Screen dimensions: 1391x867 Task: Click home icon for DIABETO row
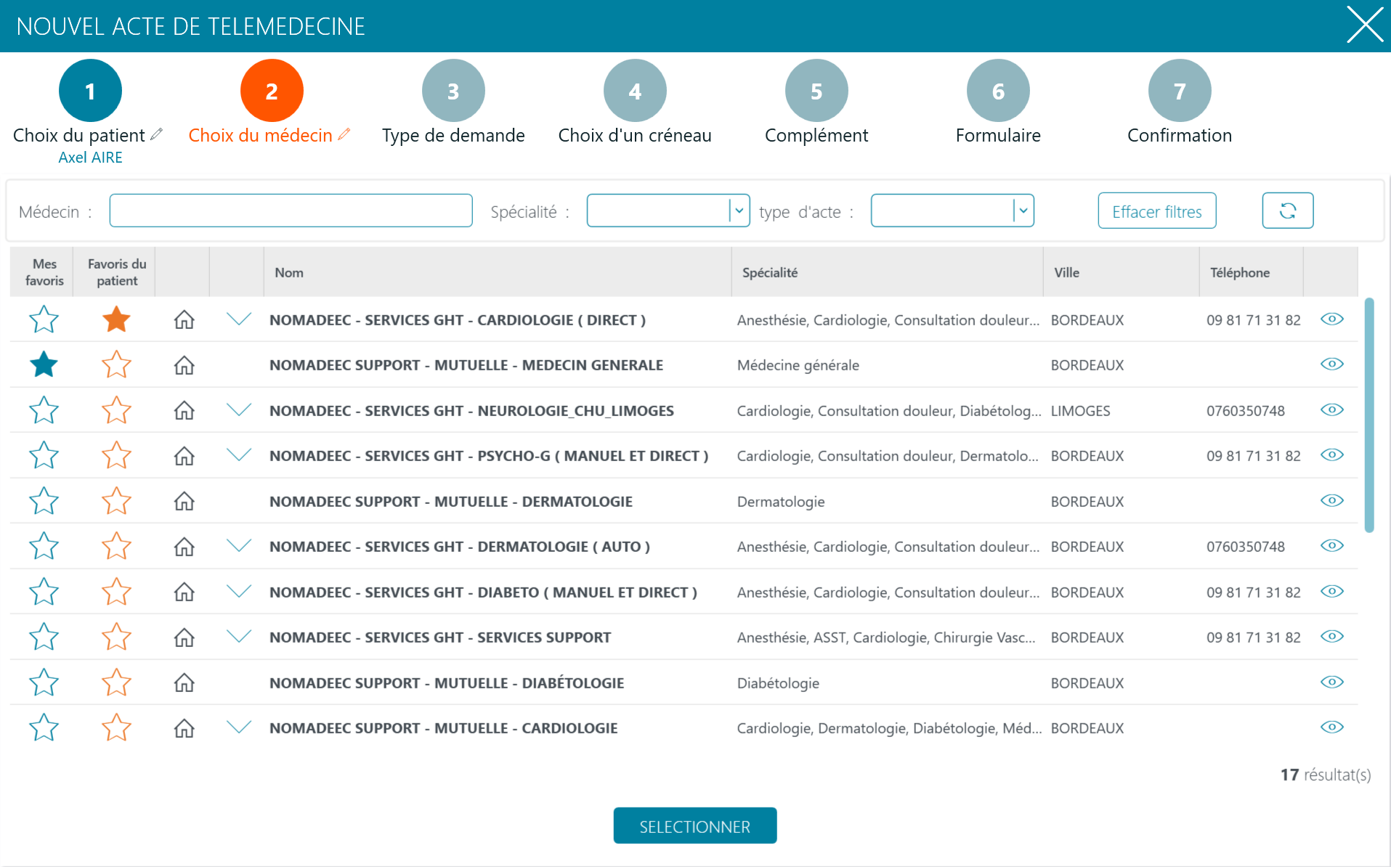coord(184,592)
